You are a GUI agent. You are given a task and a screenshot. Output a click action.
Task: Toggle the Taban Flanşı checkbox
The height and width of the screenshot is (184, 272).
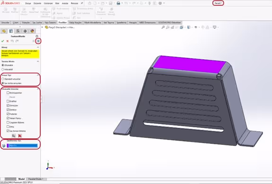(x=8, y=118)
